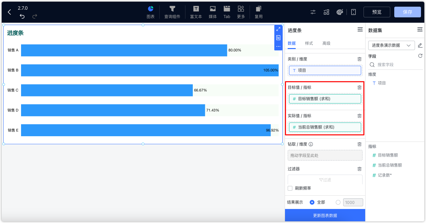Select the 查询组件 query component tool
426x223 pixels.
[172, 12]
